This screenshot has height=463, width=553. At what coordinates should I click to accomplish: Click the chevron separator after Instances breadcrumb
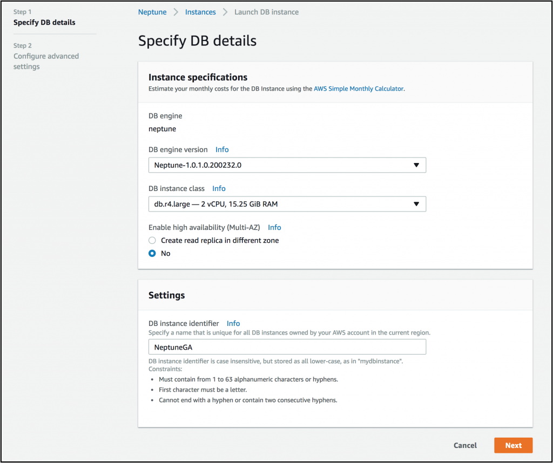click(x=225, y=12)
